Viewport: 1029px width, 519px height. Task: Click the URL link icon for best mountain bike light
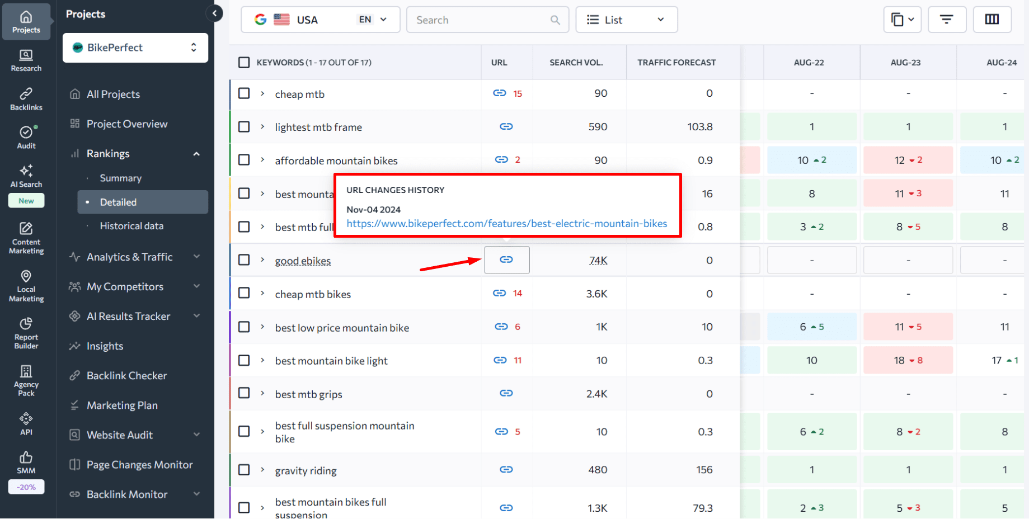[x=500, y=361]
